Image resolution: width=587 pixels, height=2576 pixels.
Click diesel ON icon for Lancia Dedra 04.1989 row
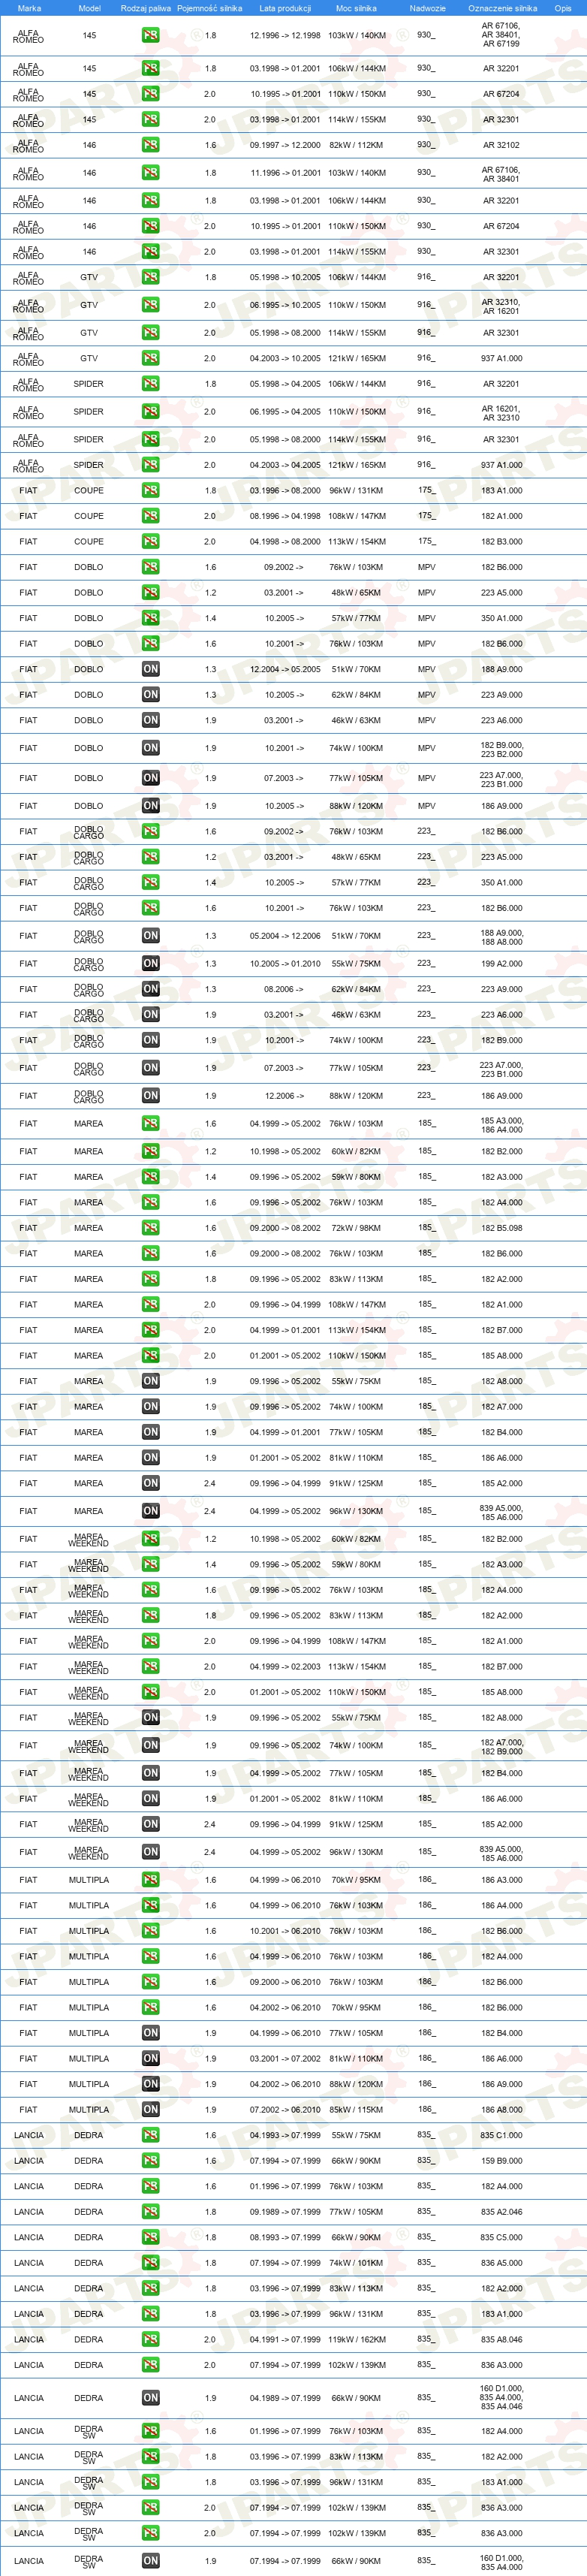pos(150,2398)
